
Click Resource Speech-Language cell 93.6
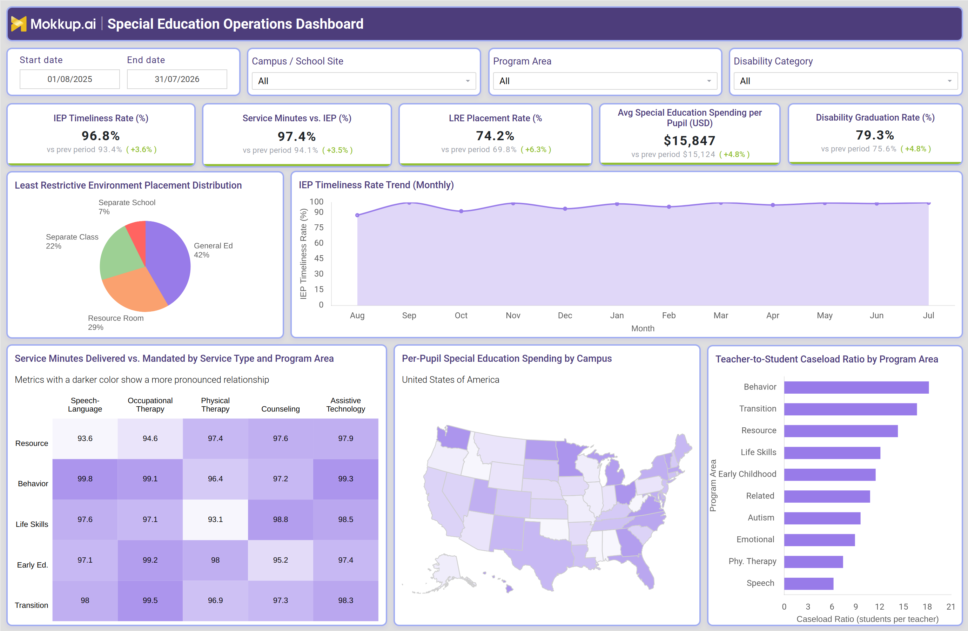coord(85,438)
